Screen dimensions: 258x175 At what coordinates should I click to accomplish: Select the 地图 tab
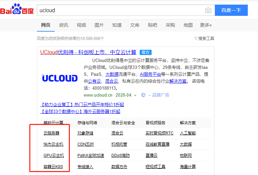tap(188, 25)
